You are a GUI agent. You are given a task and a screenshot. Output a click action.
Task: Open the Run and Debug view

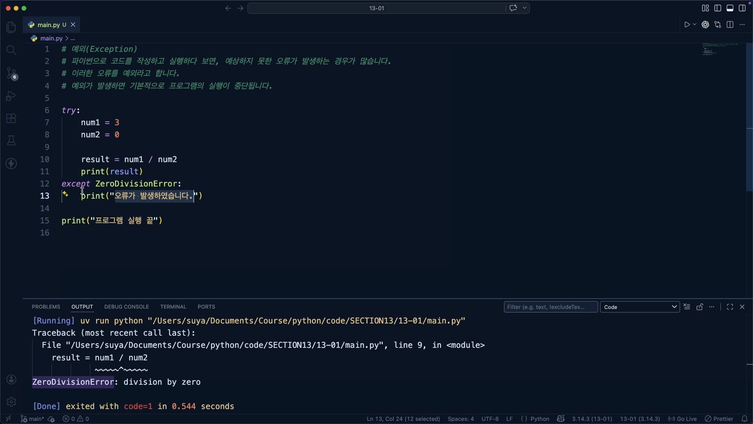[11, 96]
